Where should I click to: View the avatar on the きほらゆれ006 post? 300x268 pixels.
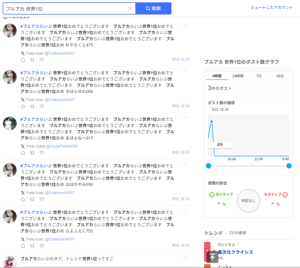10,77
